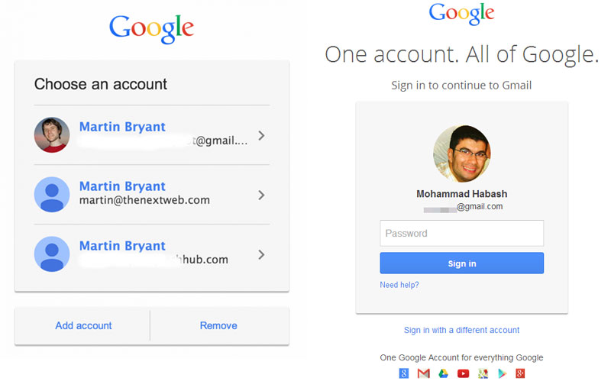The width and height of the screenshot is (611, 391).
Task: Click the Add account button
Action: (83, 325)
